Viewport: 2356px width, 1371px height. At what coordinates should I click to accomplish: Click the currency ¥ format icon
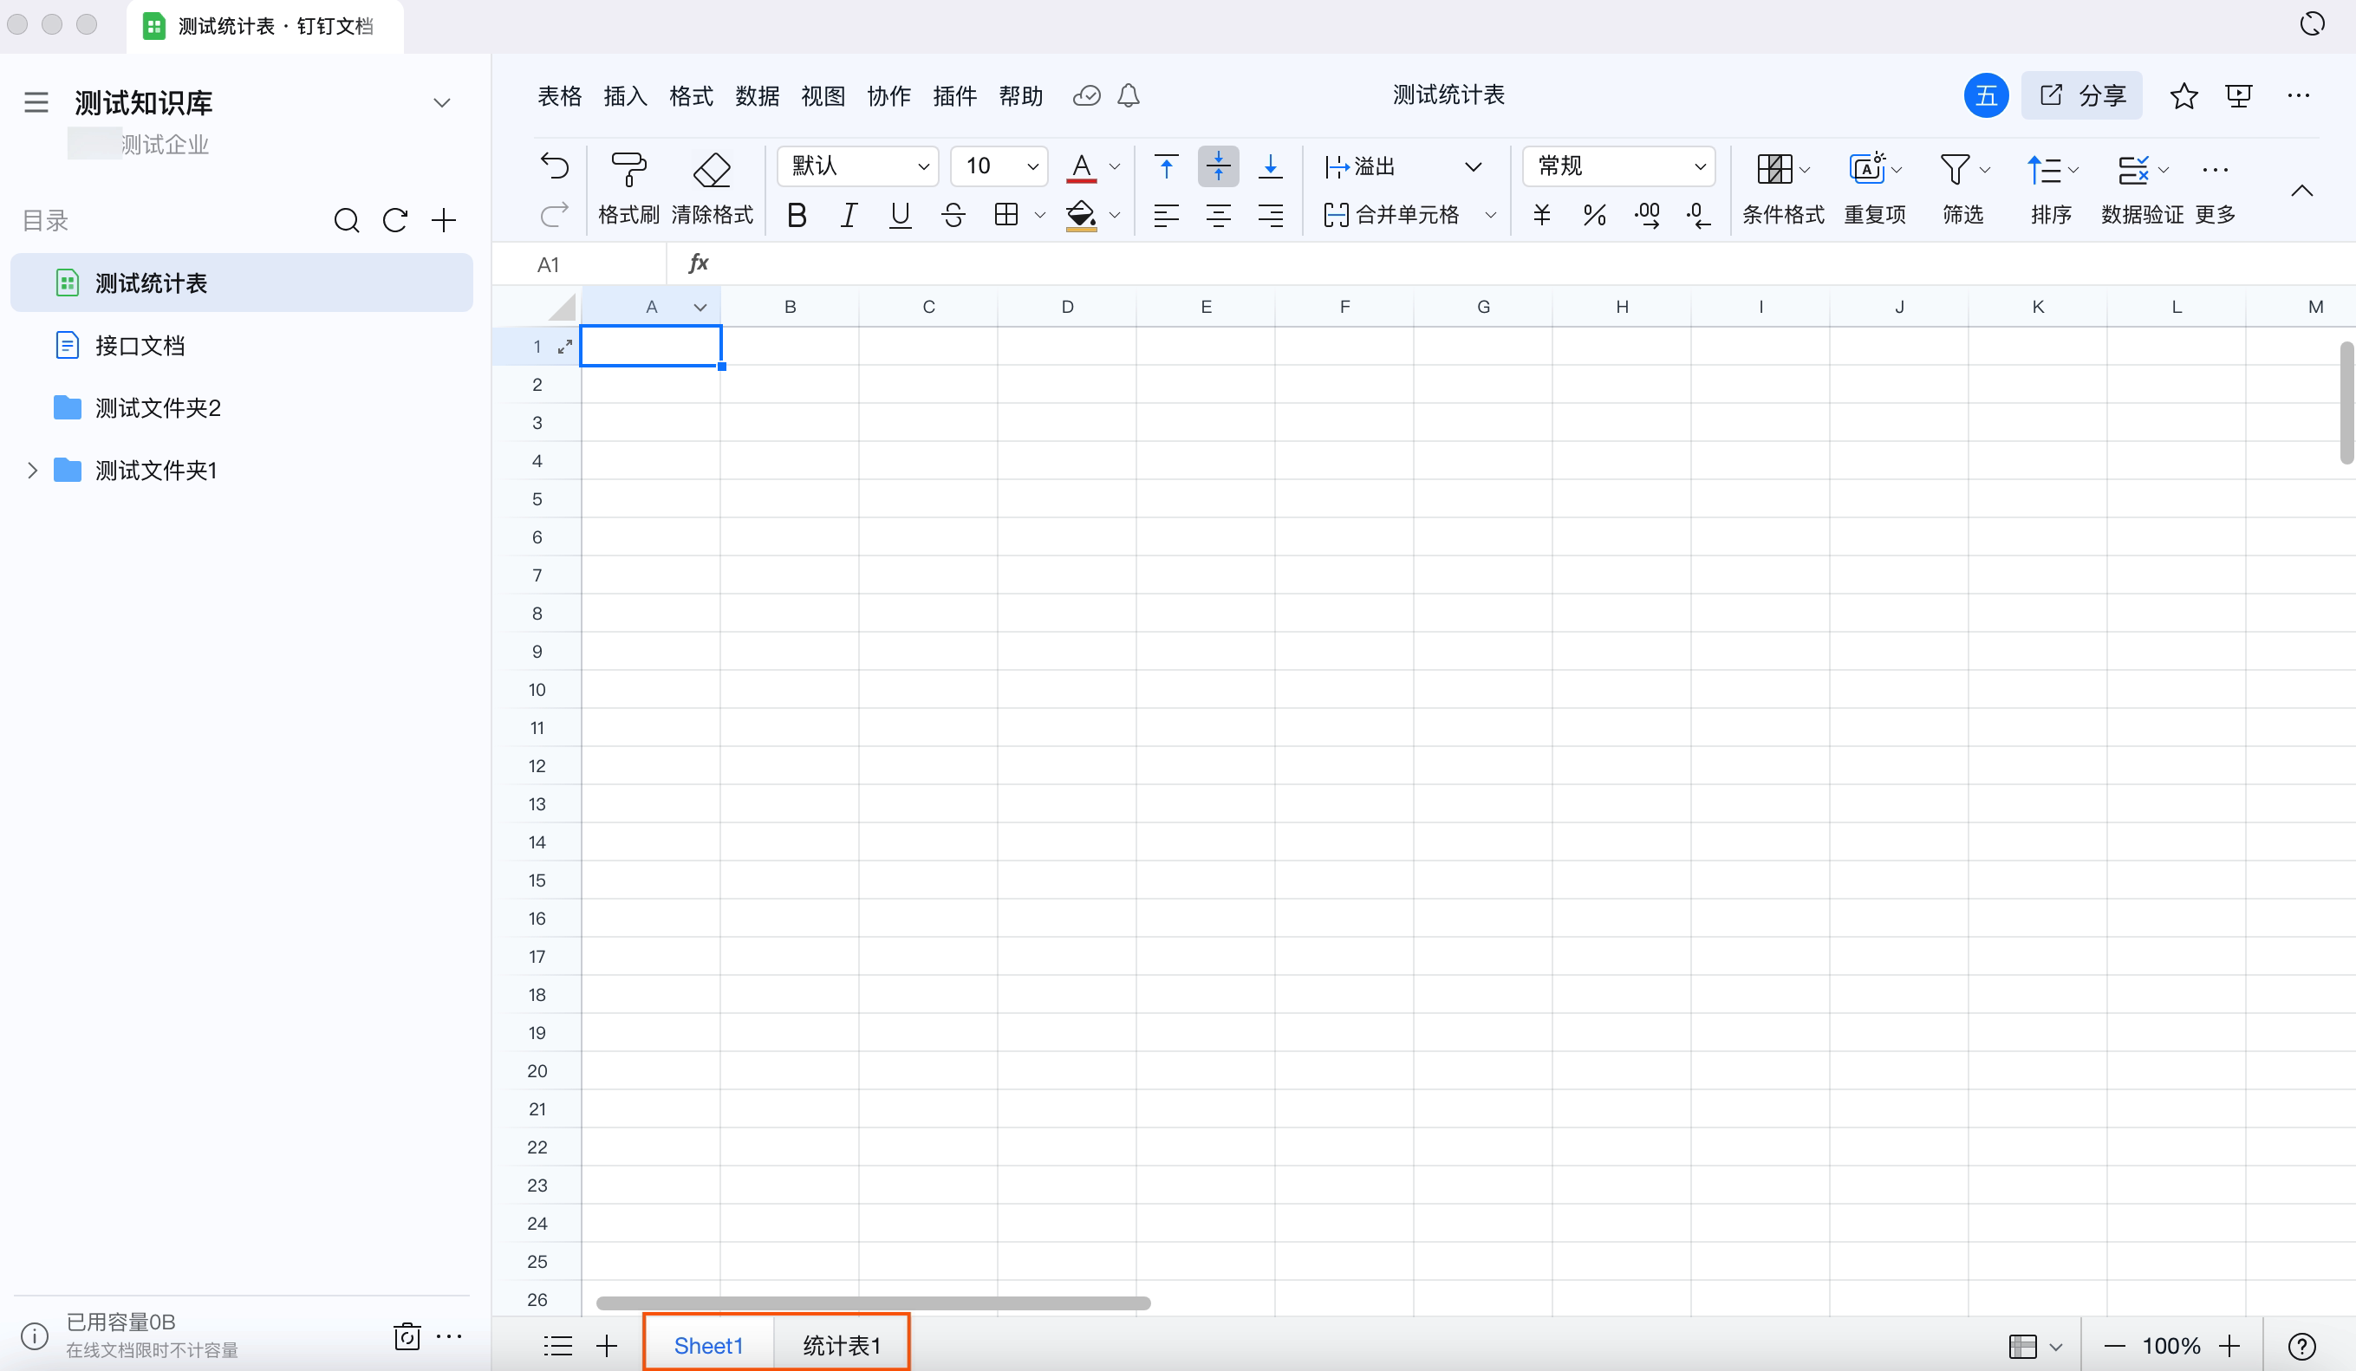click(1542, 215)
